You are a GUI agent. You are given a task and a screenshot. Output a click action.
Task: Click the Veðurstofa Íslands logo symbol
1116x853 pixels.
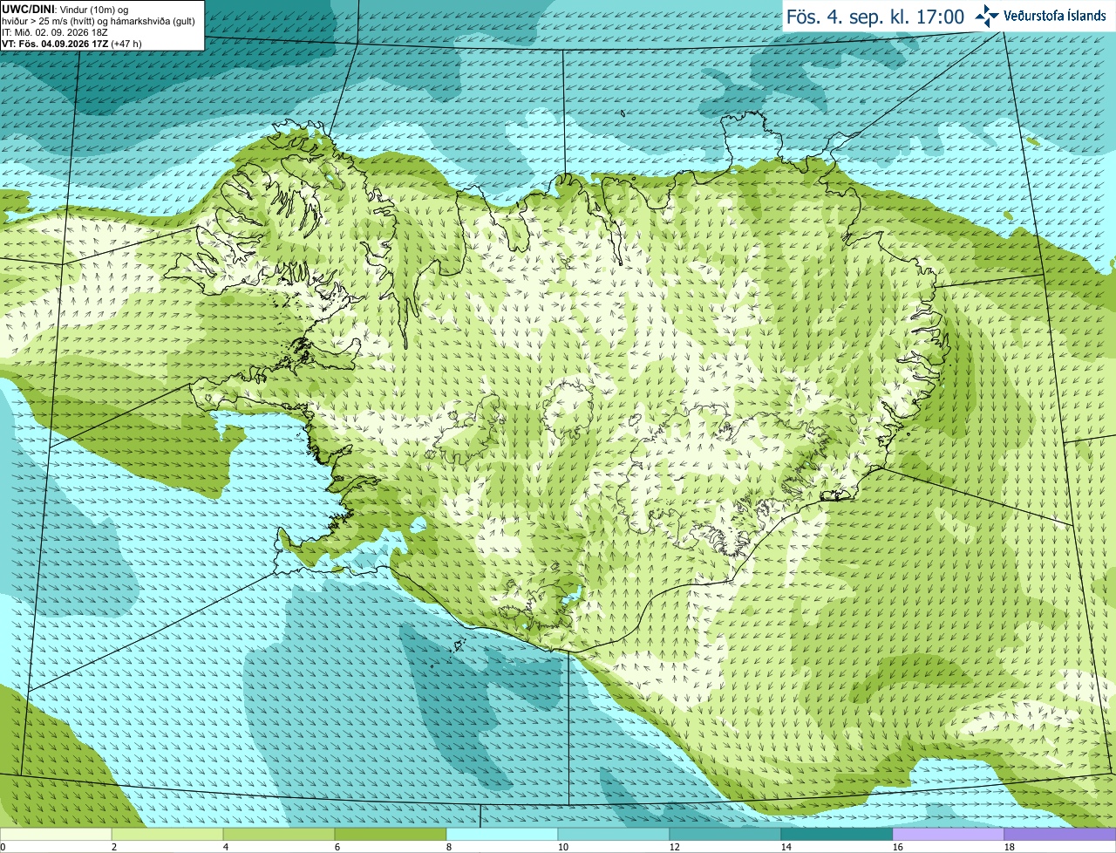(x=988, y=16)
